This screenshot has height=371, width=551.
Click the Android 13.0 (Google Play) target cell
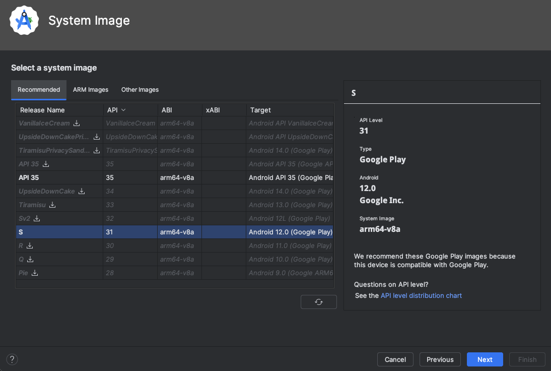[290, 205]
